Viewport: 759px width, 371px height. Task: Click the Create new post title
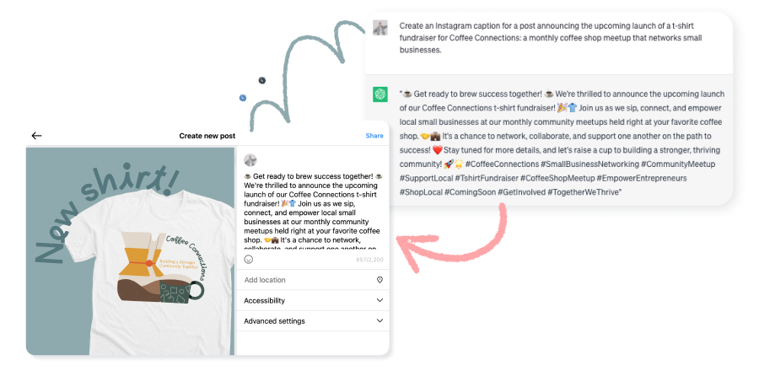207,136
